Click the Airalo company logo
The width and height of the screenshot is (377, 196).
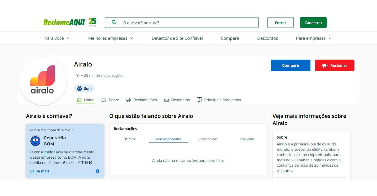pyautogui.click(x=42, y=80)
